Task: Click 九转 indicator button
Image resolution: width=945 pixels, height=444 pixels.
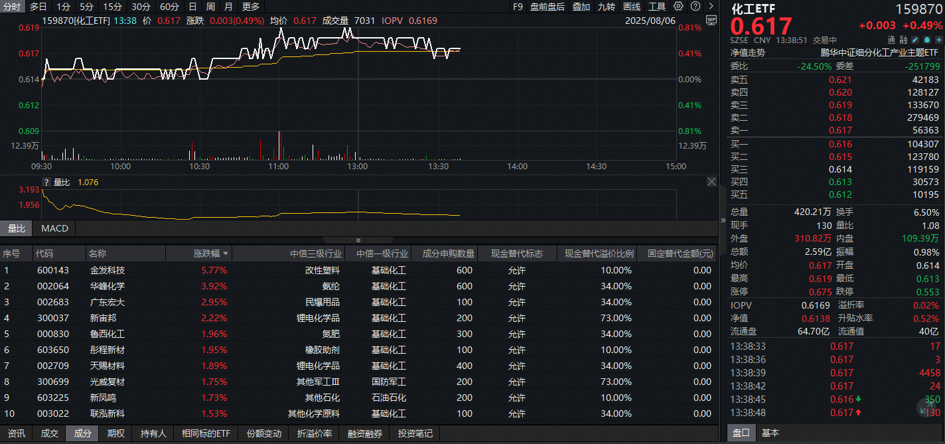Action: pos(606,7)
